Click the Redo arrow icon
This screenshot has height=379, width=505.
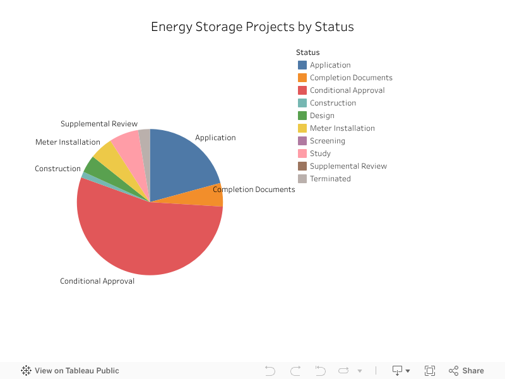(295, 371)
